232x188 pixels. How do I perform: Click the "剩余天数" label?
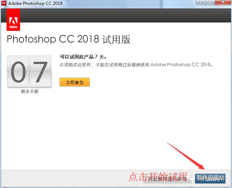point(30,91)
